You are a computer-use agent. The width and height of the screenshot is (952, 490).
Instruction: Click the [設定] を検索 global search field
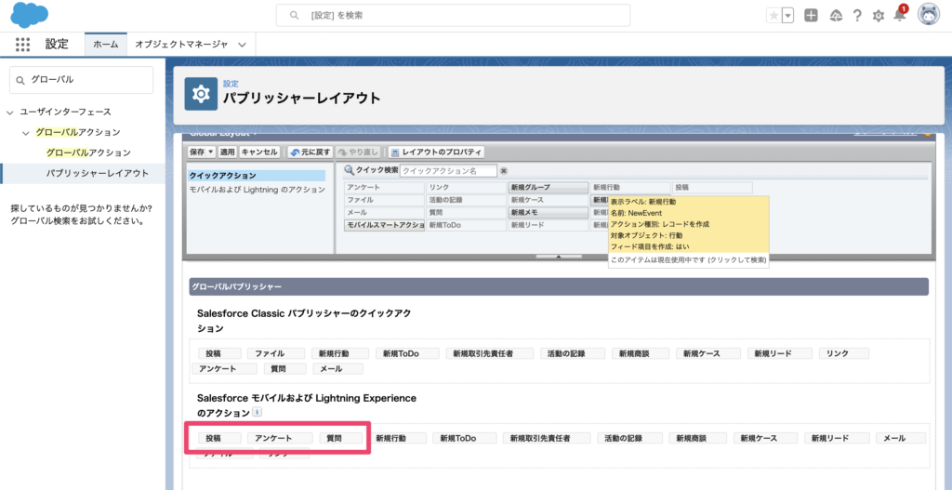click(453, 15)
